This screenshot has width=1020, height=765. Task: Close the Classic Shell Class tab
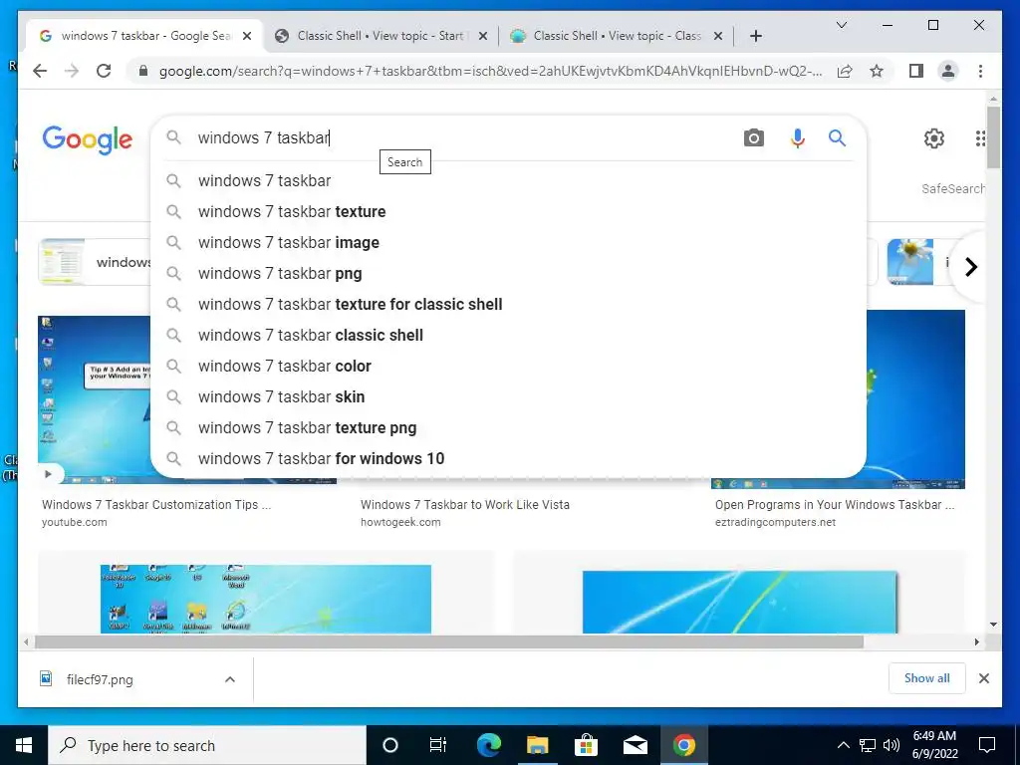coord(718,36)
